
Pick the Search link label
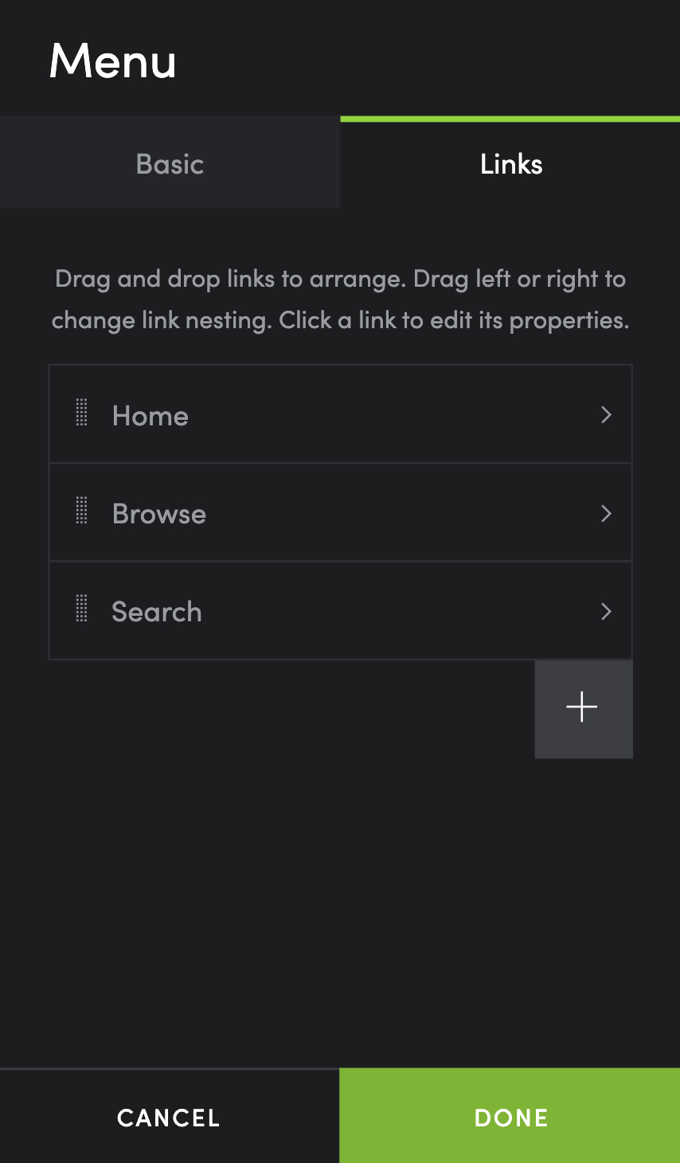pos(157,612)
